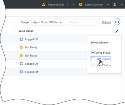Viewport: 125px width, 105px height.
Task: Click the yellow clock icon beside Carole Spencer
Action: [x=80, y=4]
